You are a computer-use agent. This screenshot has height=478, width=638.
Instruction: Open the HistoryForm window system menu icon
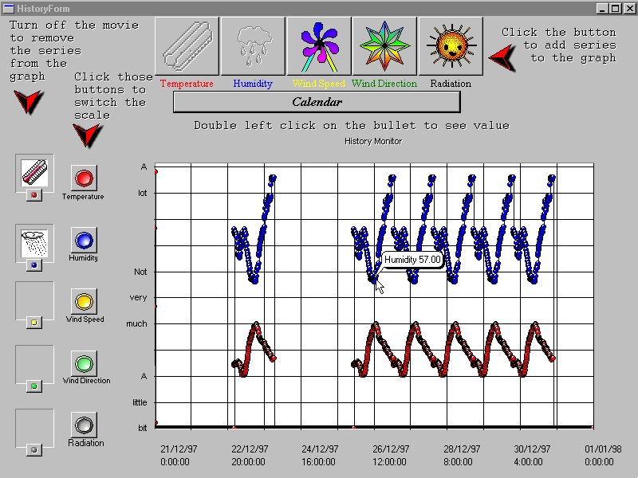click(x=7, y=8)
